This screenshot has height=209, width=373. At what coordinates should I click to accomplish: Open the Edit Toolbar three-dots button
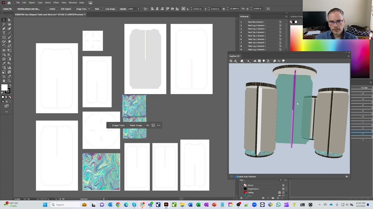click(6, 112)
